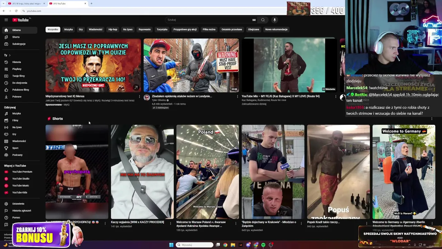The height and width of the screenshot is (249, 442).
Task: Open YouTube Kids from sidebar
Action: point(19,193)
